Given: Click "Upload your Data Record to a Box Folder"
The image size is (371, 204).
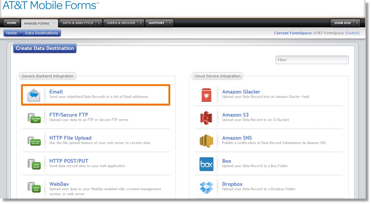Looking at the screenshot, I should click(255, 166).
